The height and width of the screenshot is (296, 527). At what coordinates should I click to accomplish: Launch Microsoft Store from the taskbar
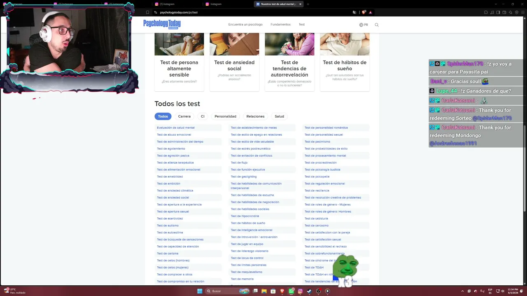pyautogui.click(x=273, y=291)
